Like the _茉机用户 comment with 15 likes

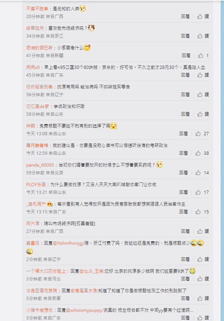pos(198,212)
